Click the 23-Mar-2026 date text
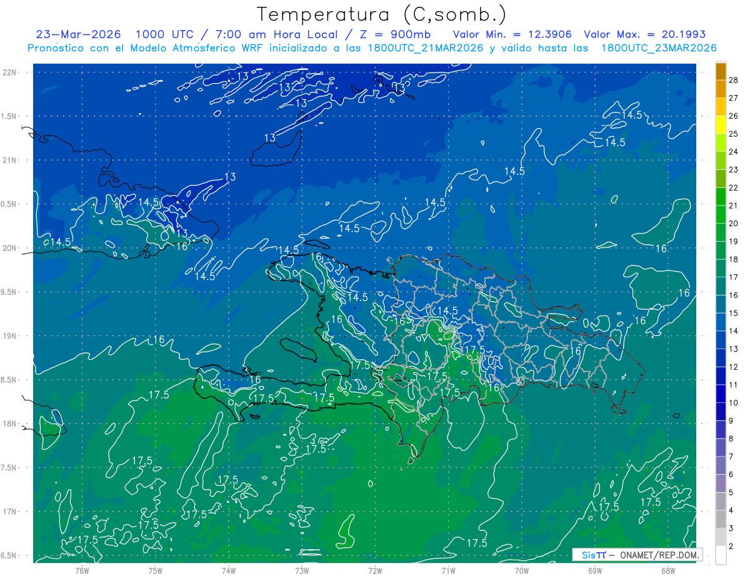This screenshot has height=579, width=750. (x=79, y=34)
